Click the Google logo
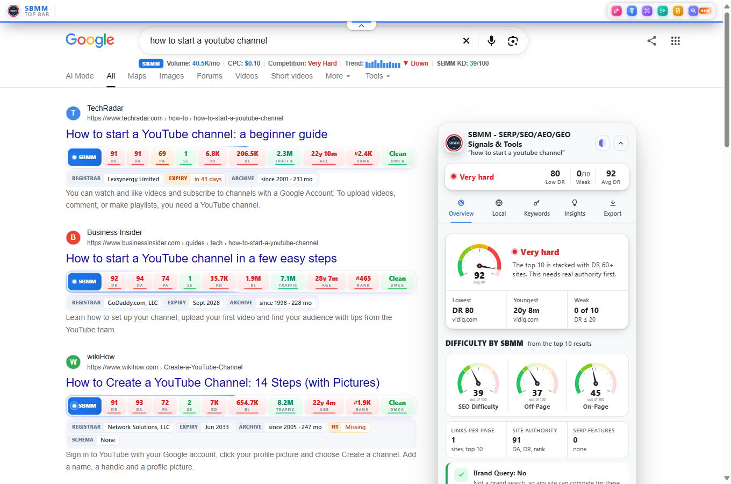This screenshot has height=484, width=731. coord(90,40)
